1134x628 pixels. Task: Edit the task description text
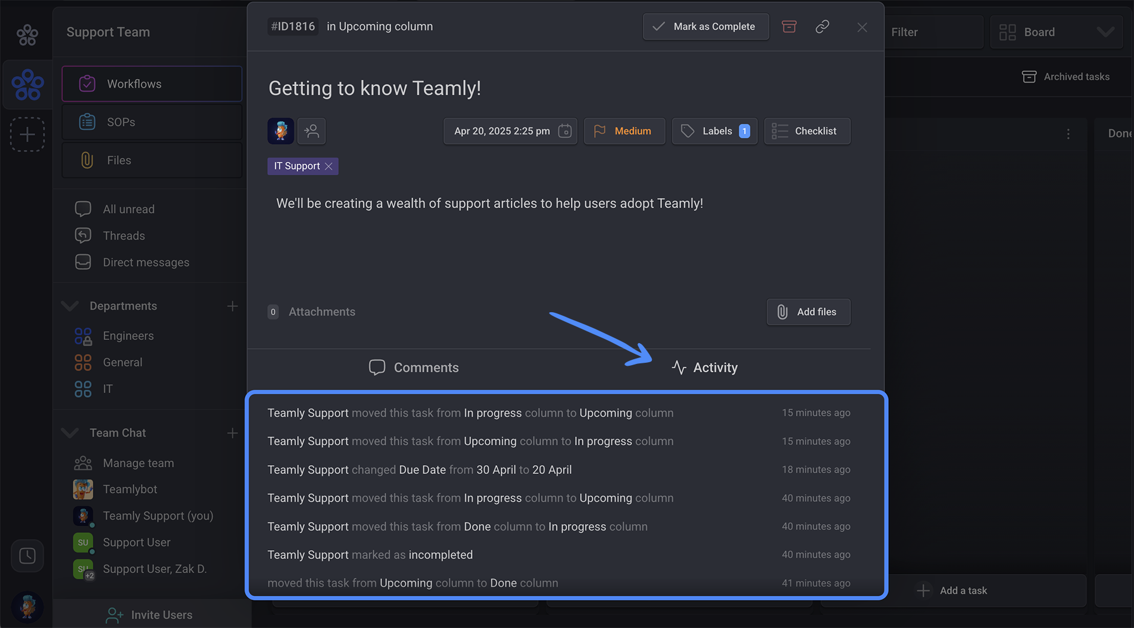tap(489, 203)
